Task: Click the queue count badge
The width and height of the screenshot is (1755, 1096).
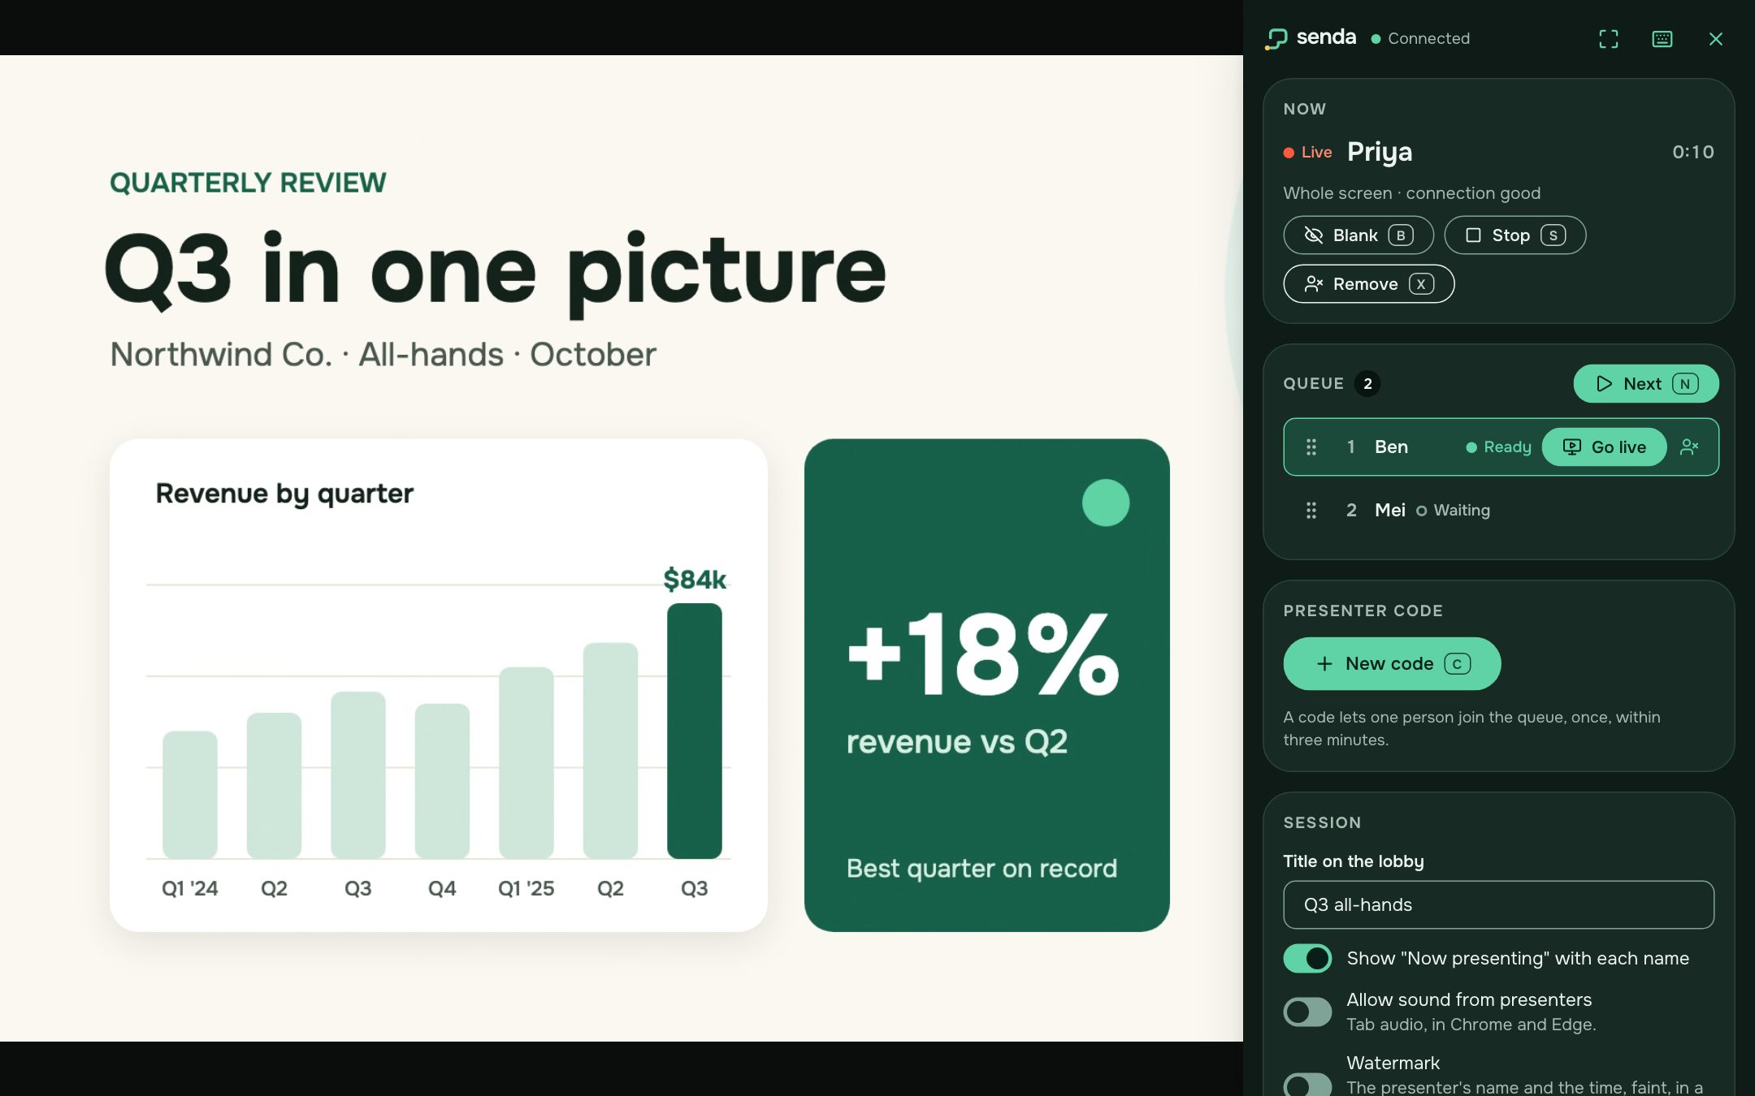Action: tap(1367, 383)
